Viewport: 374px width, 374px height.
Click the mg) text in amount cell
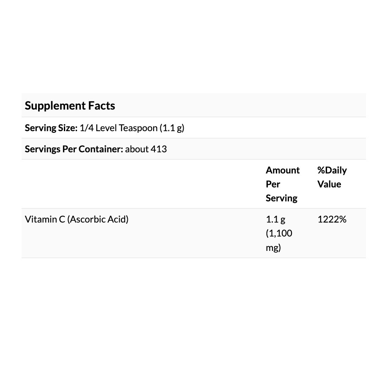click(x=273, y=247)
